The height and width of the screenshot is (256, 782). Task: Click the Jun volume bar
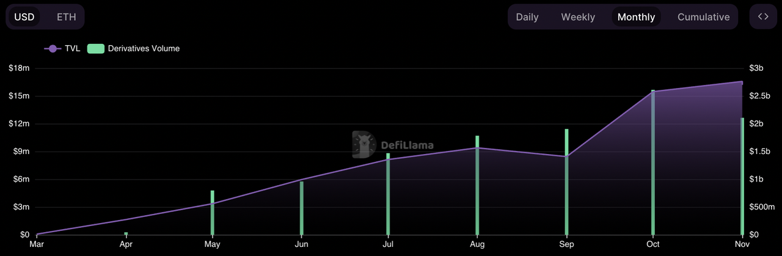click(x=302, y=209)
